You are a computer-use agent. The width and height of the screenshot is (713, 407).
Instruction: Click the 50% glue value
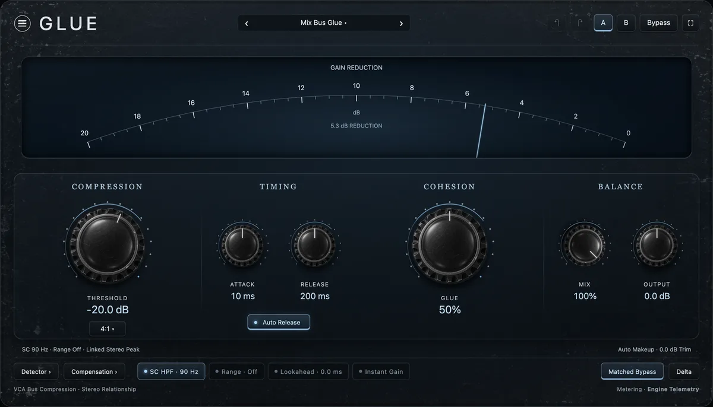click(450, 310)
